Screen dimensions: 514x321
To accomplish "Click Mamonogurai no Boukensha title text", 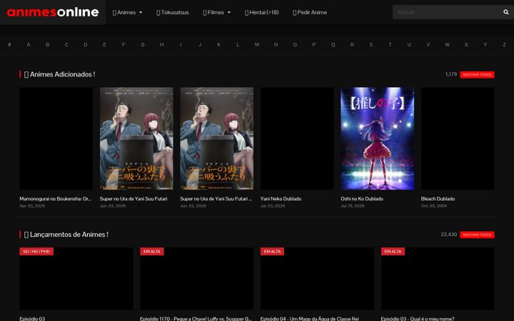I will 55,198.
